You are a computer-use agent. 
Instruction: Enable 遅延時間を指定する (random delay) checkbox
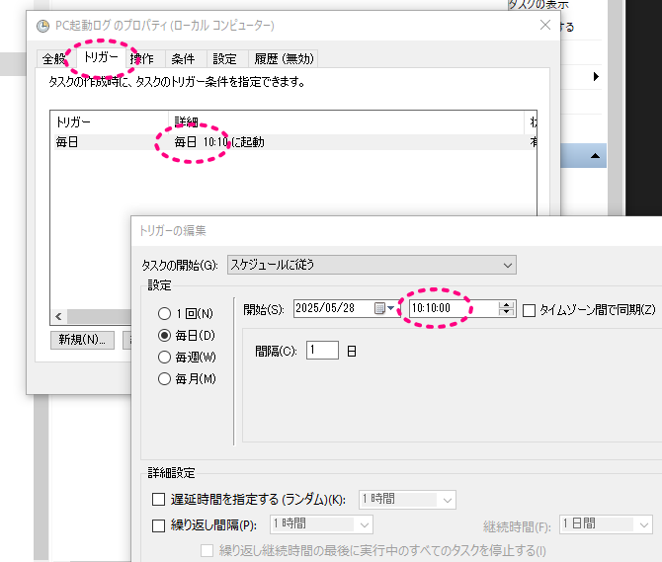click(159, 500)
